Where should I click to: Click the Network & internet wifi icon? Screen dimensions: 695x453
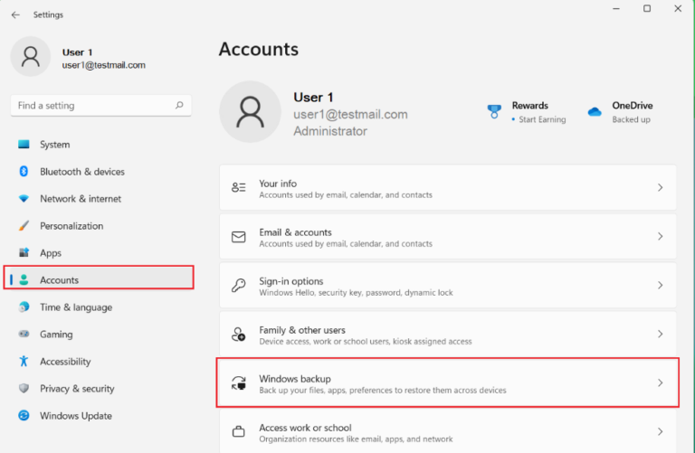pos(24,199)
